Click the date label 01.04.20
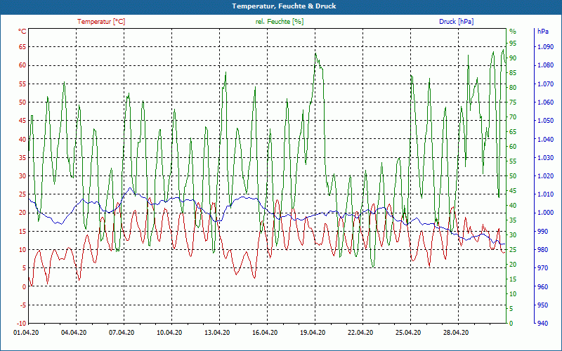Image resolution: width=562 pixels, height=351 pixels. pos(26,333)
